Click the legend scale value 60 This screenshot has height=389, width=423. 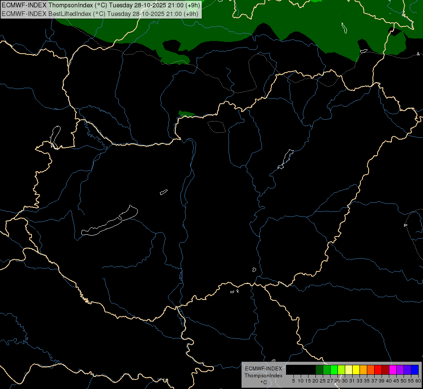[x=418, y=381]
